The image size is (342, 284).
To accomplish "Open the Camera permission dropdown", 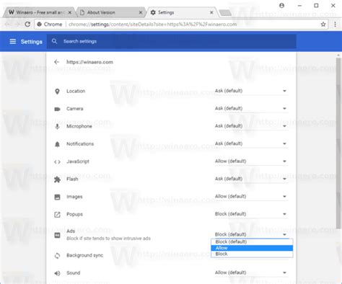I will tap(251, 108).
